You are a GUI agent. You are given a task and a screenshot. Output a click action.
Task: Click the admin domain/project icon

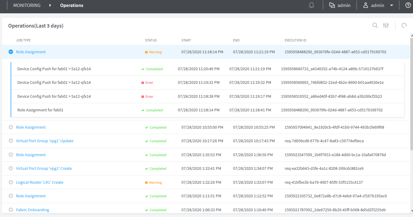(x=332, y=5)
